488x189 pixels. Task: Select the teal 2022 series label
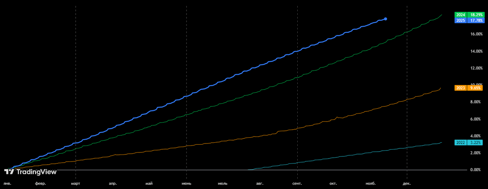(x=460, y=142)
